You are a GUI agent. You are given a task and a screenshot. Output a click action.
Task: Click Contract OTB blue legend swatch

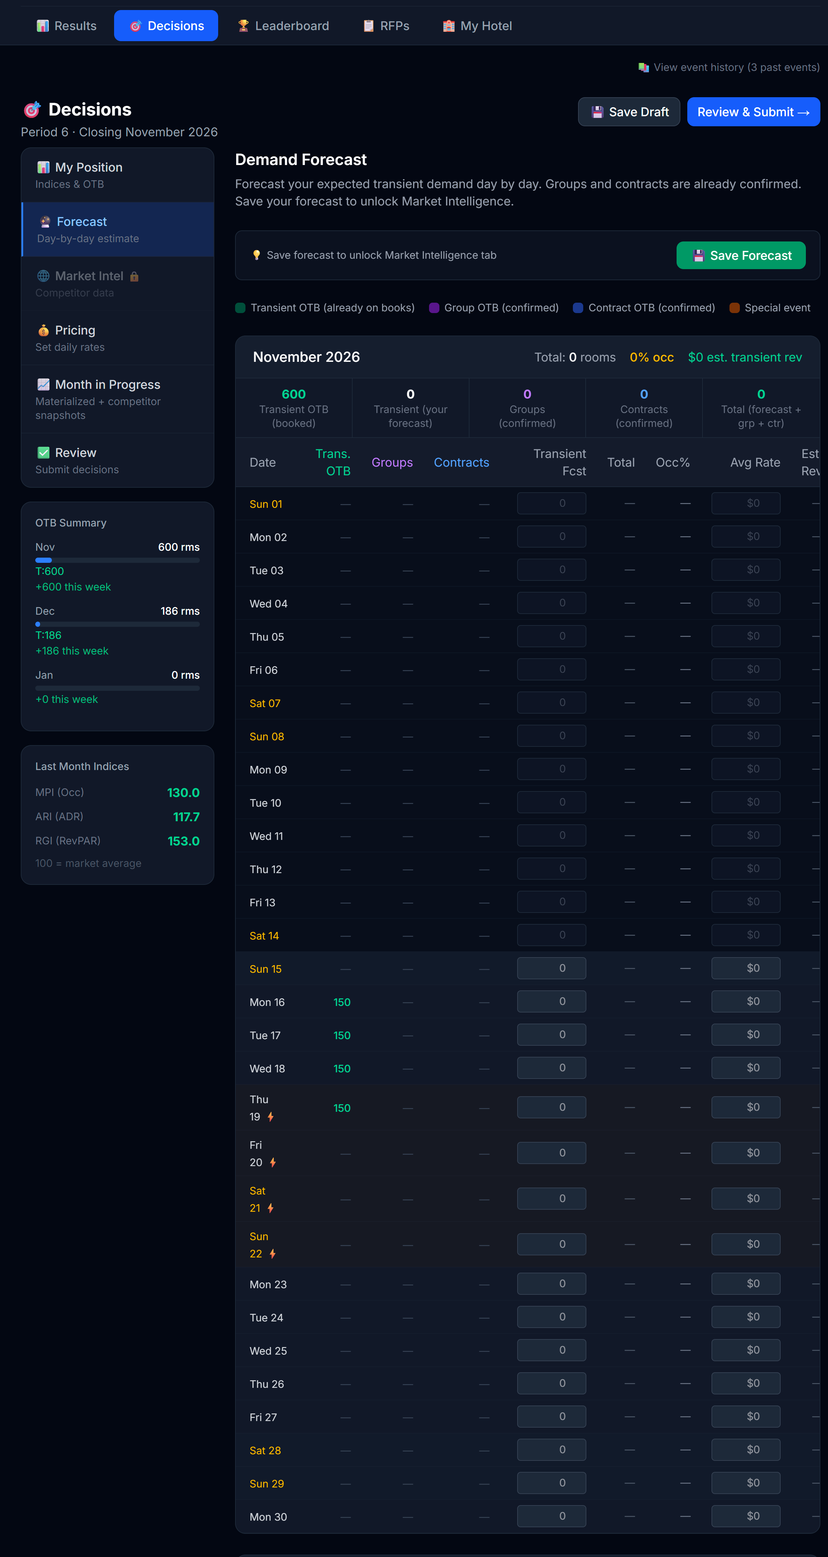pyautogui.click(x=578, y=308)
